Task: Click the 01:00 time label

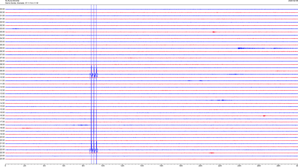Action: pyautogui.click(x=2, y=16)
